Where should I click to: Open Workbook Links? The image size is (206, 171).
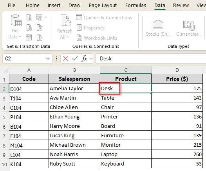point(97,38)
